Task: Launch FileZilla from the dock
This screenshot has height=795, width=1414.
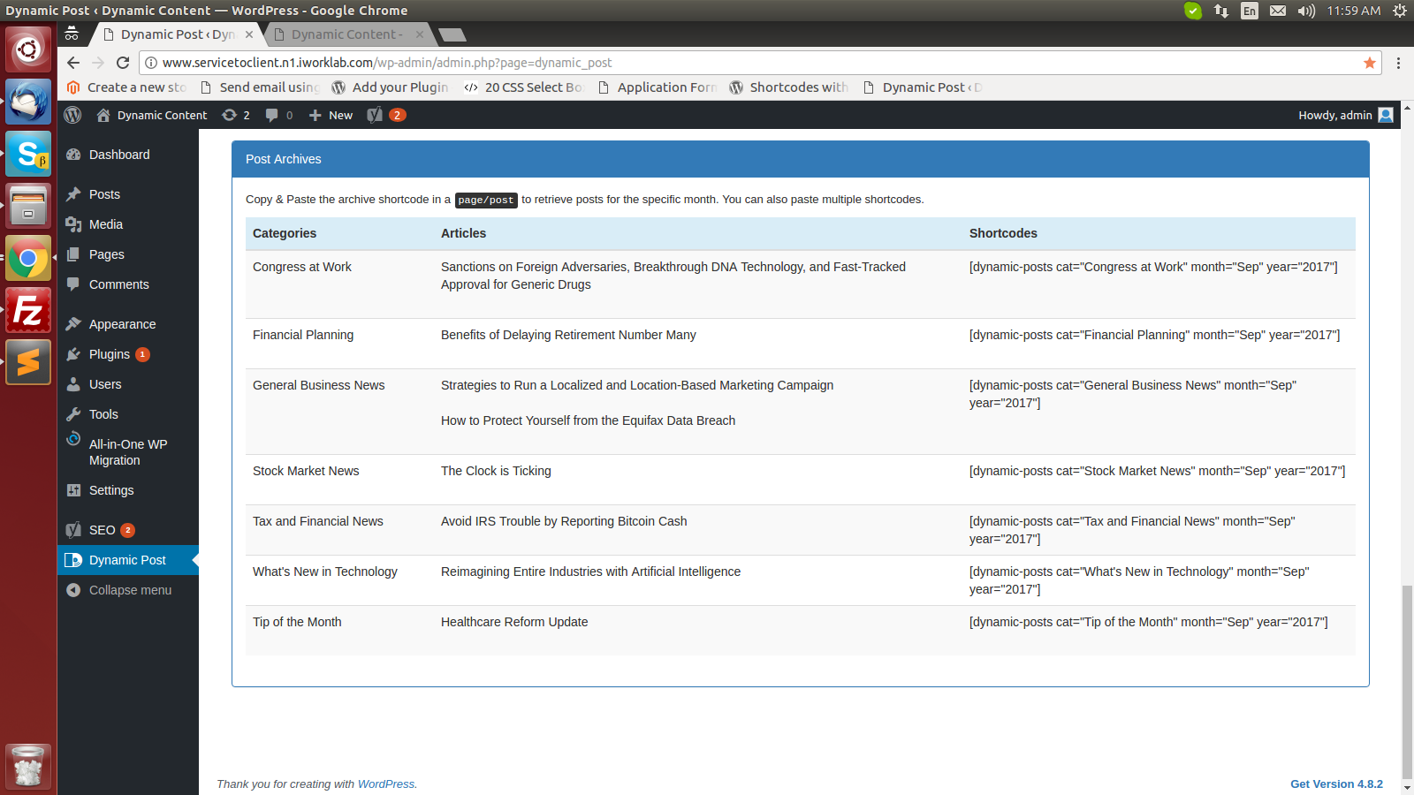Action: pos(27,310)
